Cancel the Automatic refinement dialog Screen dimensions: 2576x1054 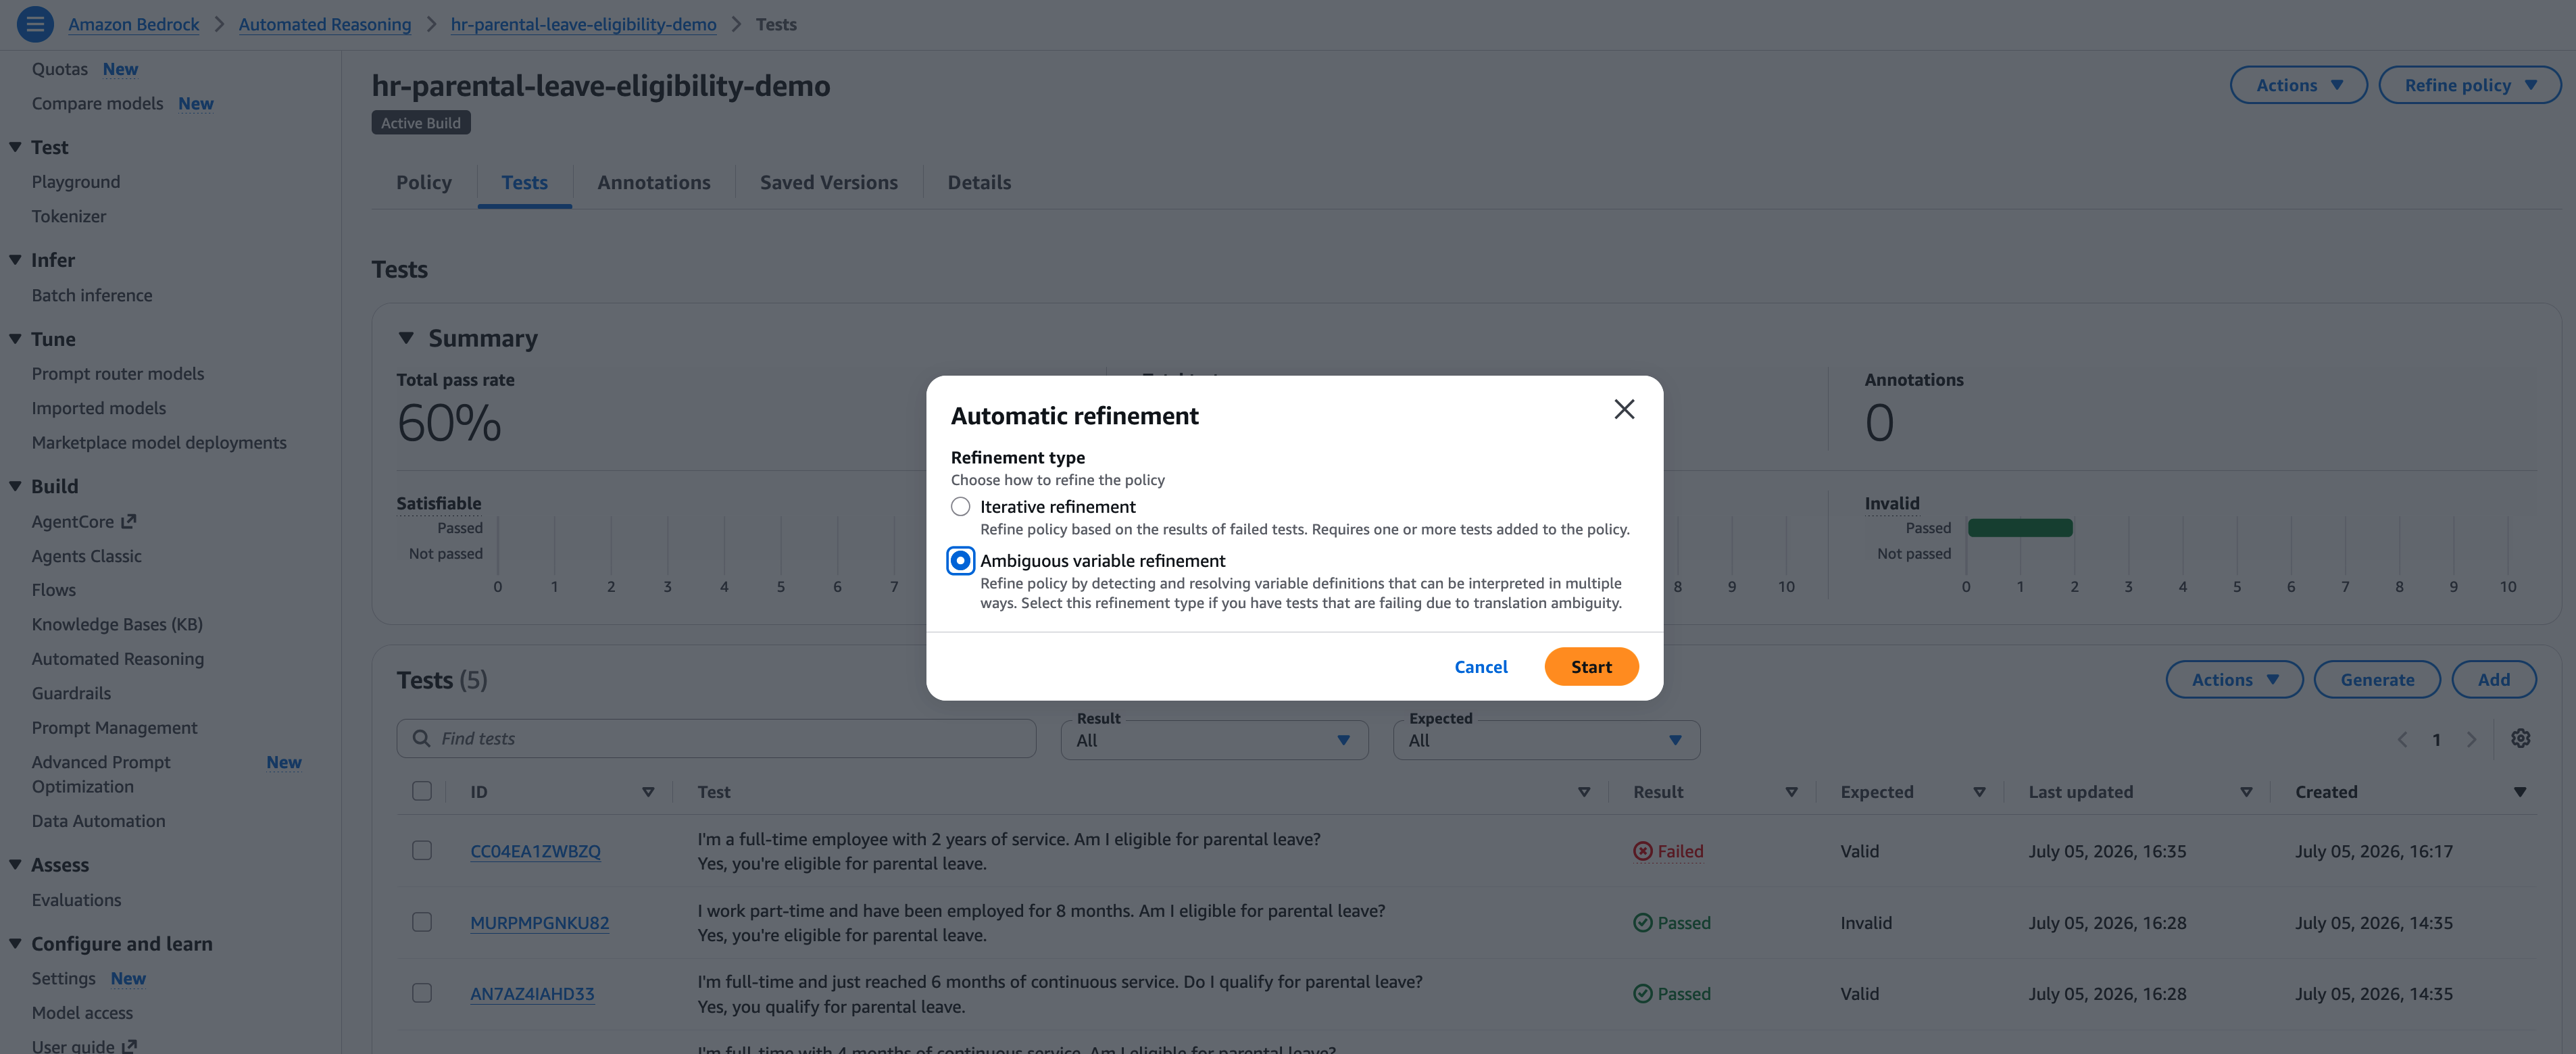(x=1480, y=667)
